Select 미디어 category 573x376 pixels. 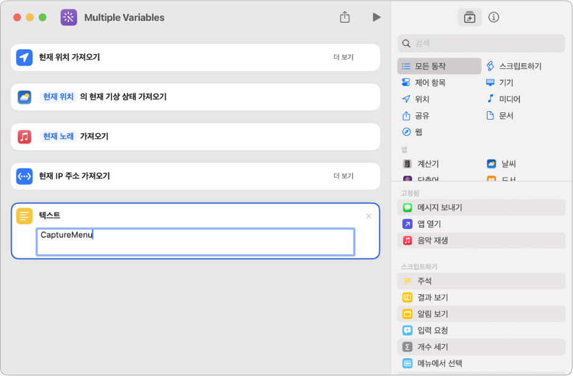pos(503,99)
